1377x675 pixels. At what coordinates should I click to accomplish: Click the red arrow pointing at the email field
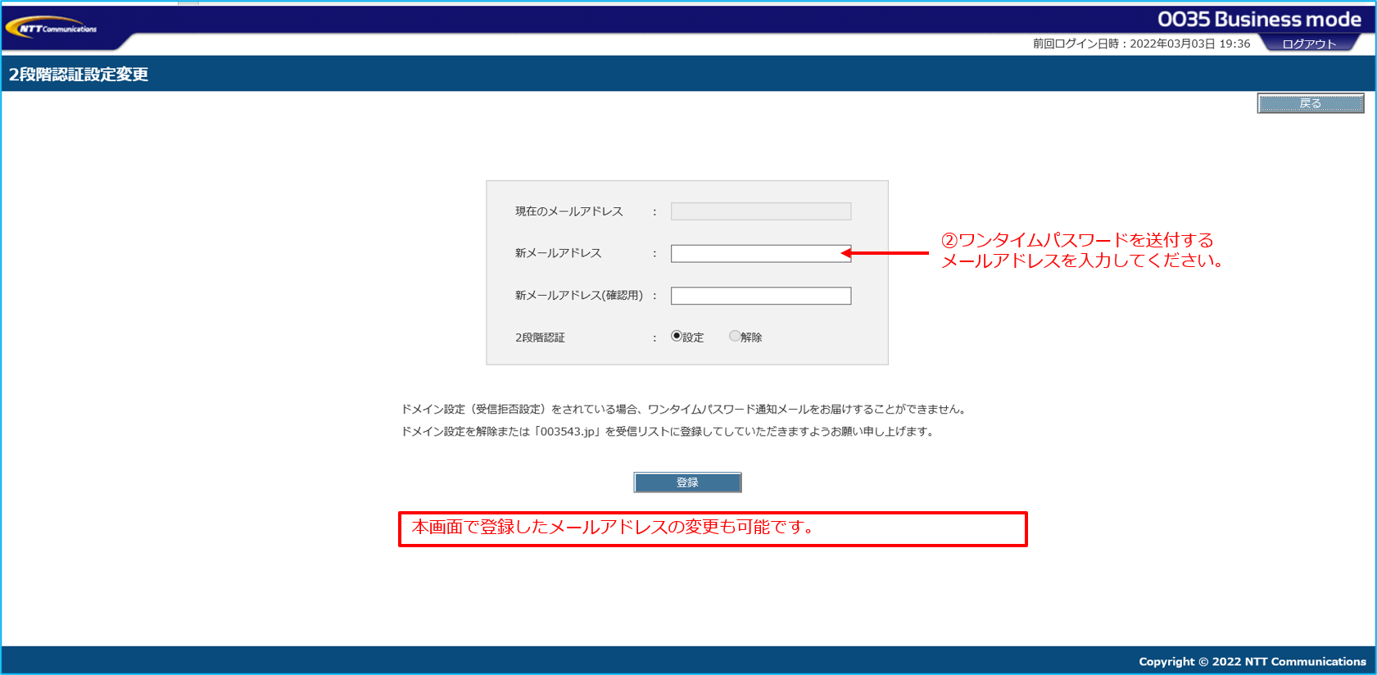tap(886, 253)
